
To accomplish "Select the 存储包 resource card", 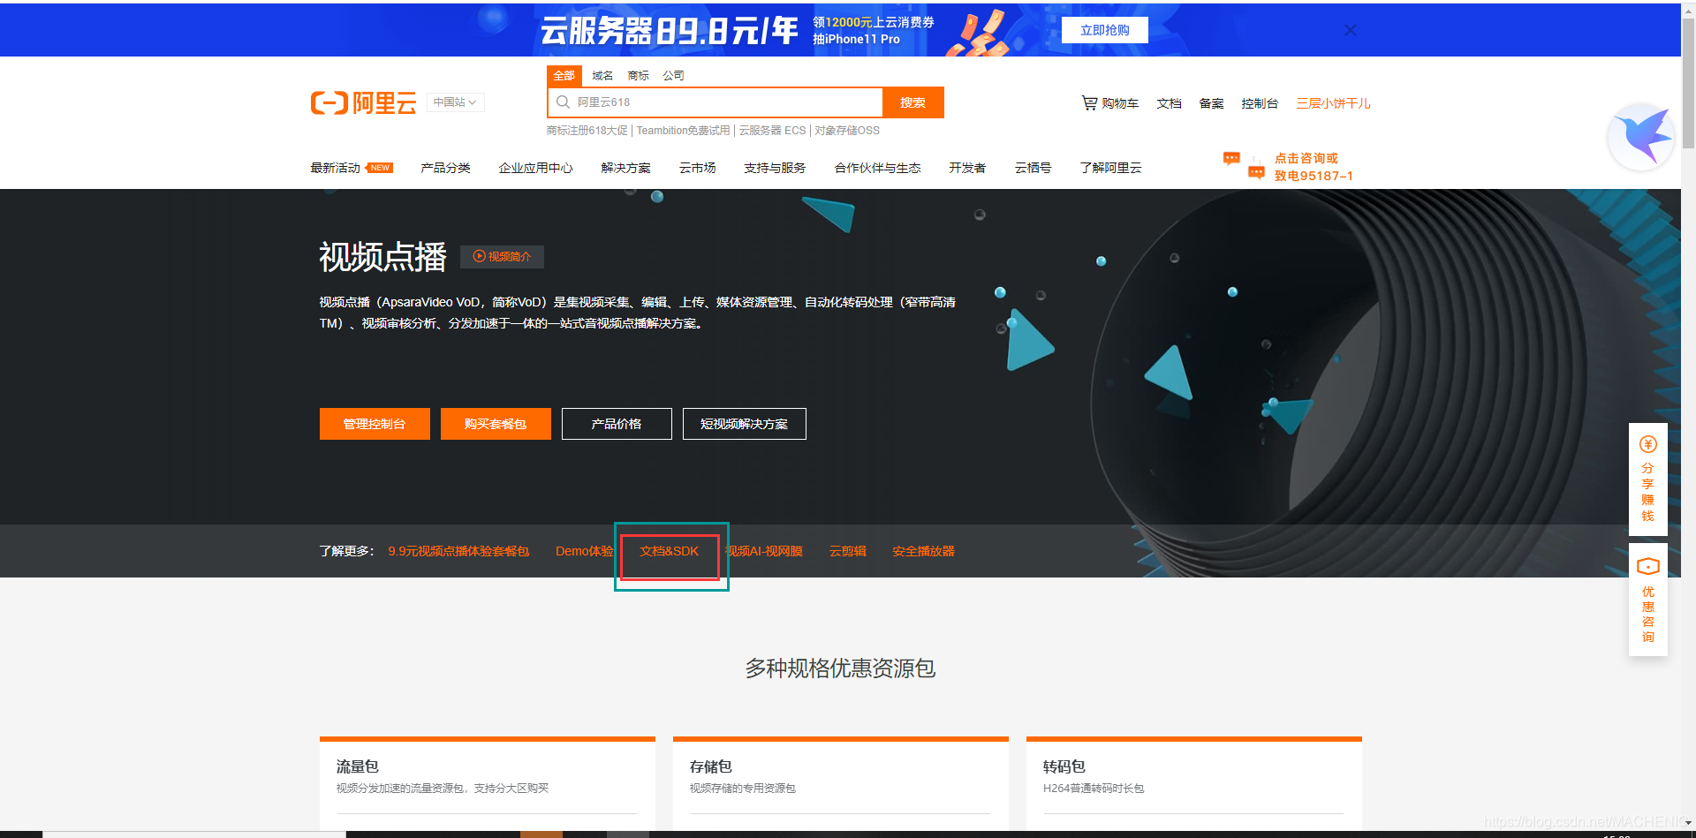I will (841, 784).
